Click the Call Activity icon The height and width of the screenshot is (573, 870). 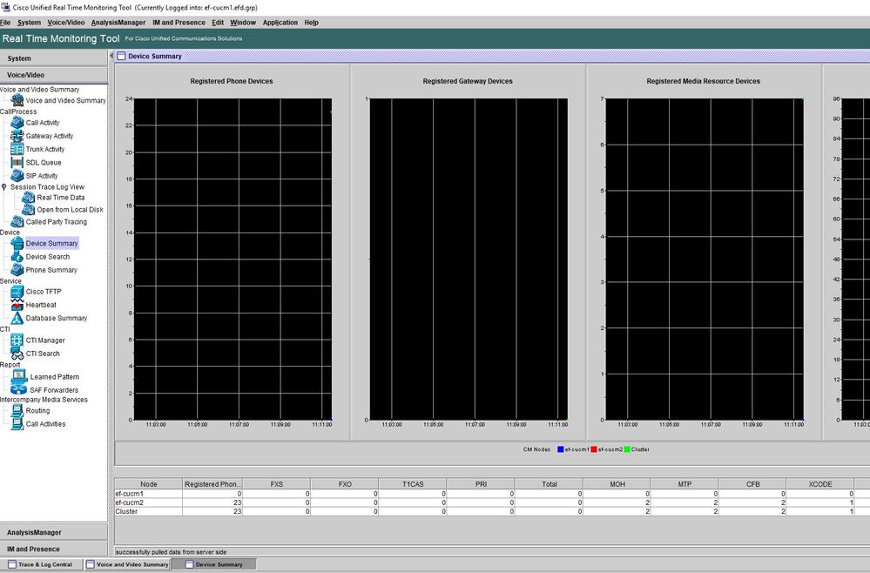coord(17,123)
